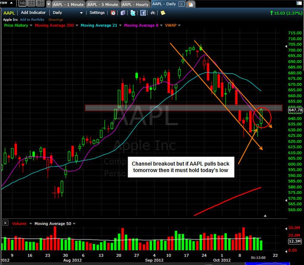Image resolution: width=304 pixels, height=265 pixels.
Task: Click Add Indicator
Action: click(x=33, y=13)
